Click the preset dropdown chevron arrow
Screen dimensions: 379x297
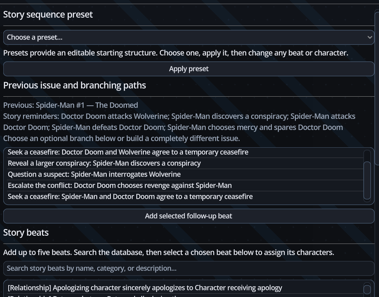[x=370, y=37]
